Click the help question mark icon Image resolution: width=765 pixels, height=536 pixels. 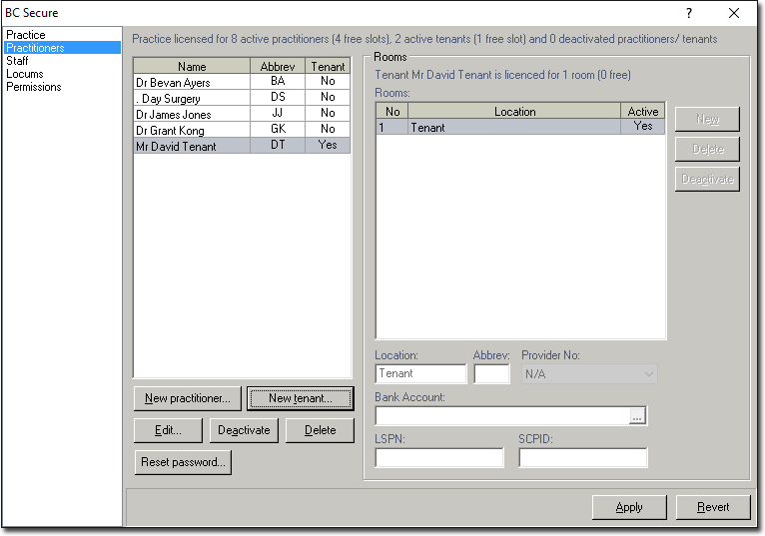[688, 13]
